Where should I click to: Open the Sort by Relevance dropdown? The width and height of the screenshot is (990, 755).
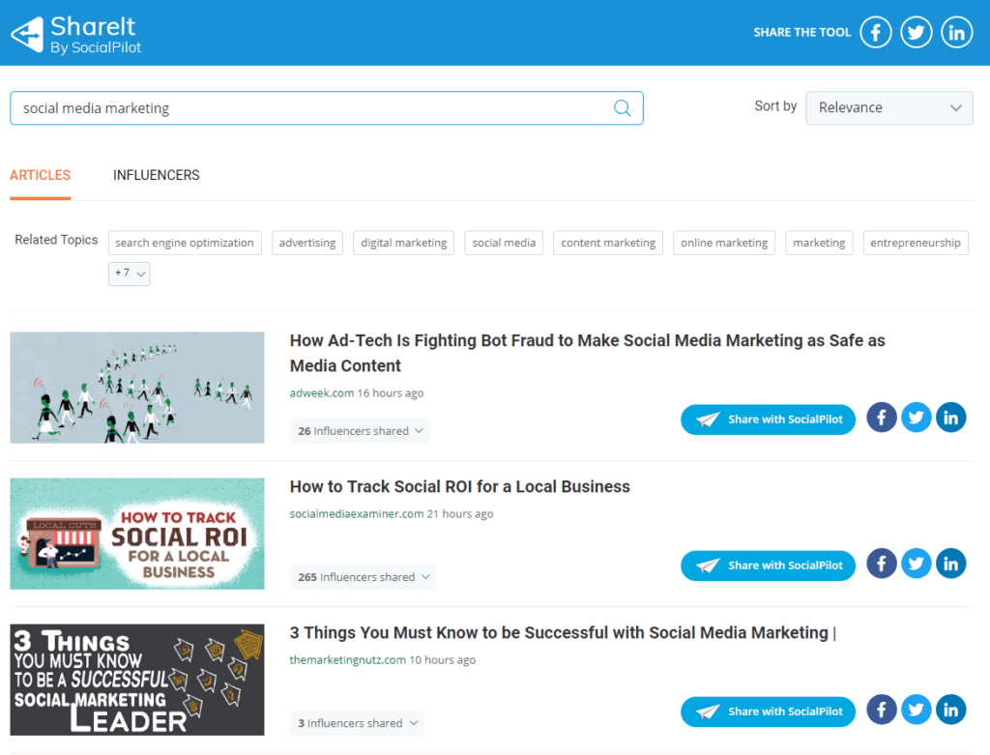point(889,108)
